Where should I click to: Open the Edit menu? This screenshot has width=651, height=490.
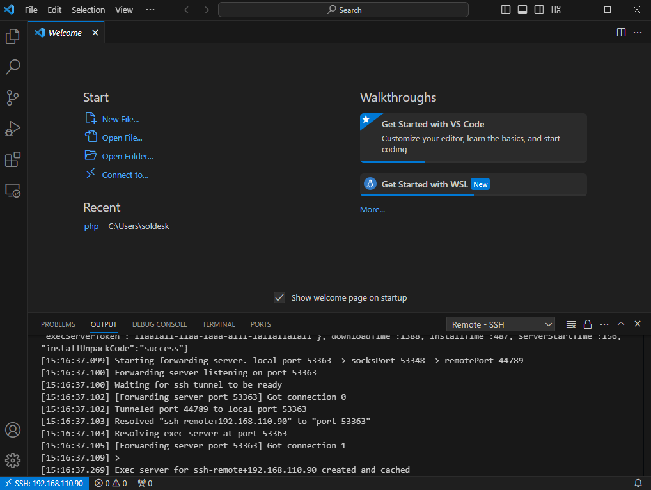pos(54,10)
